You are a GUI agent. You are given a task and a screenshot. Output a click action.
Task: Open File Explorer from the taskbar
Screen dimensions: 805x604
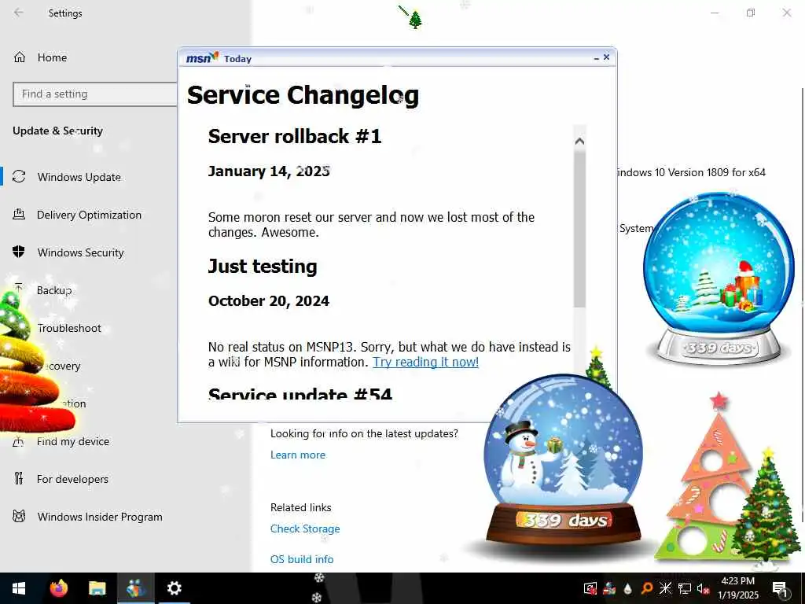[97, 588]
